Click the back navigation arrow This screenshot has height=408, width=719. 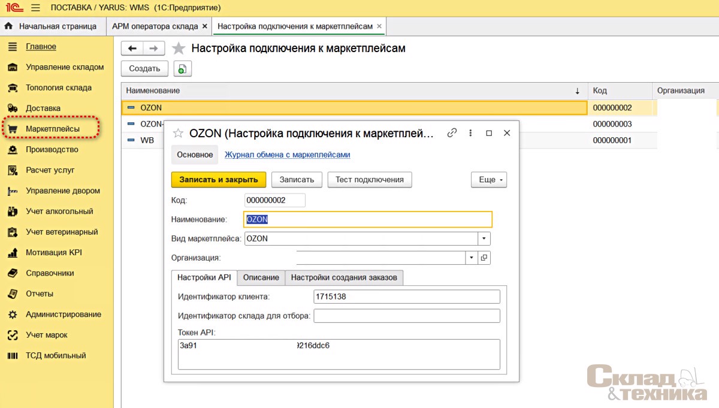tap(132, 49)
